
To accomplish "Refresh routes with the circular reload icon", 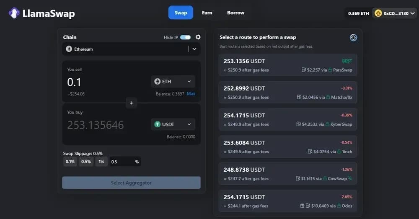I will coord(353,38).
